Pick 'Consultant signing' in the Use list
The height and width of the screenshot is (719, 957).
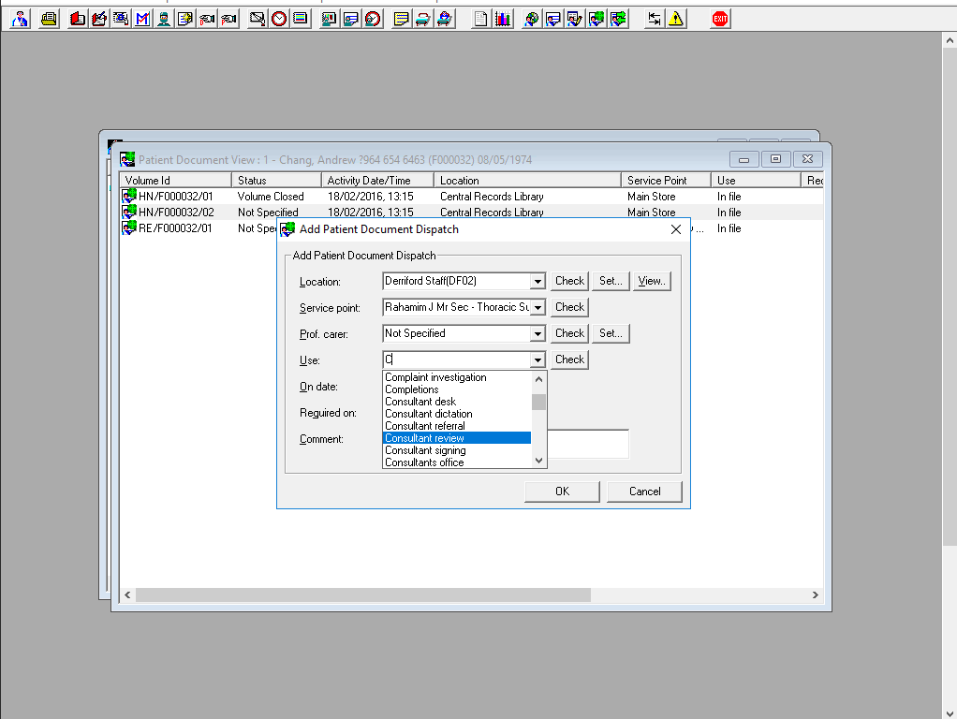point(457,450)
